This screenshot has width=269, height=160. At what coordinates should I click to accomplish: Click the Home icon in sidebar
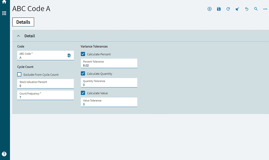point(4,3)
